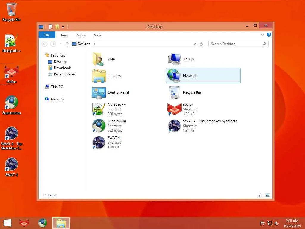
Task: Click the New folder quick access icon
Action: [x=57, y=27]
